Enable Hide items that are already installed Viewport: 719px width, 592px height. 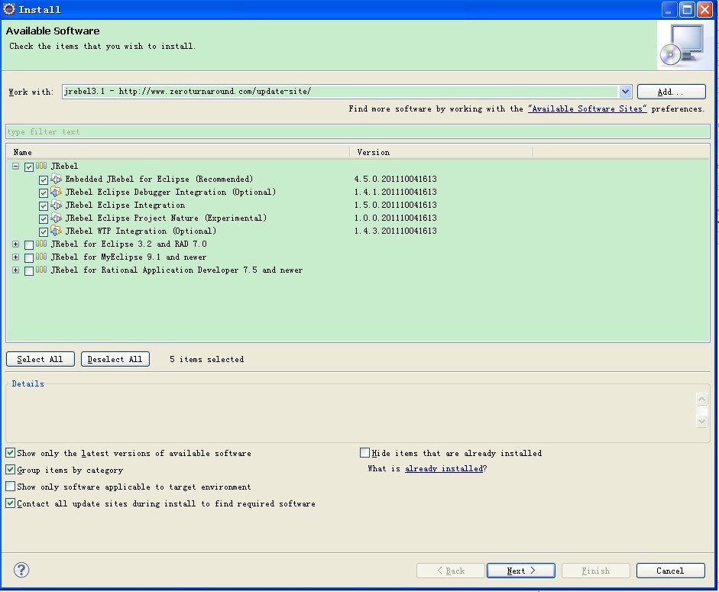point(364,453)
